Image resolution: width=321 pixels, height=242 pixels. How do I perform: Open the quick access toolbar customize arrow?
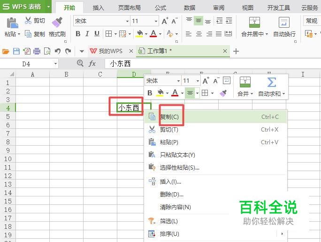point(82,51)
